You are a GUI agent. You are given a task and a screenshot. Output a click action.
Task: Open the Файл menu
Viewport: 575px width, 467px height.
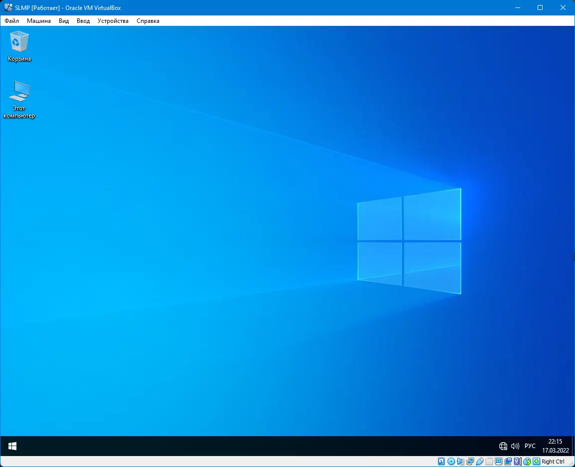click(12, 21)
